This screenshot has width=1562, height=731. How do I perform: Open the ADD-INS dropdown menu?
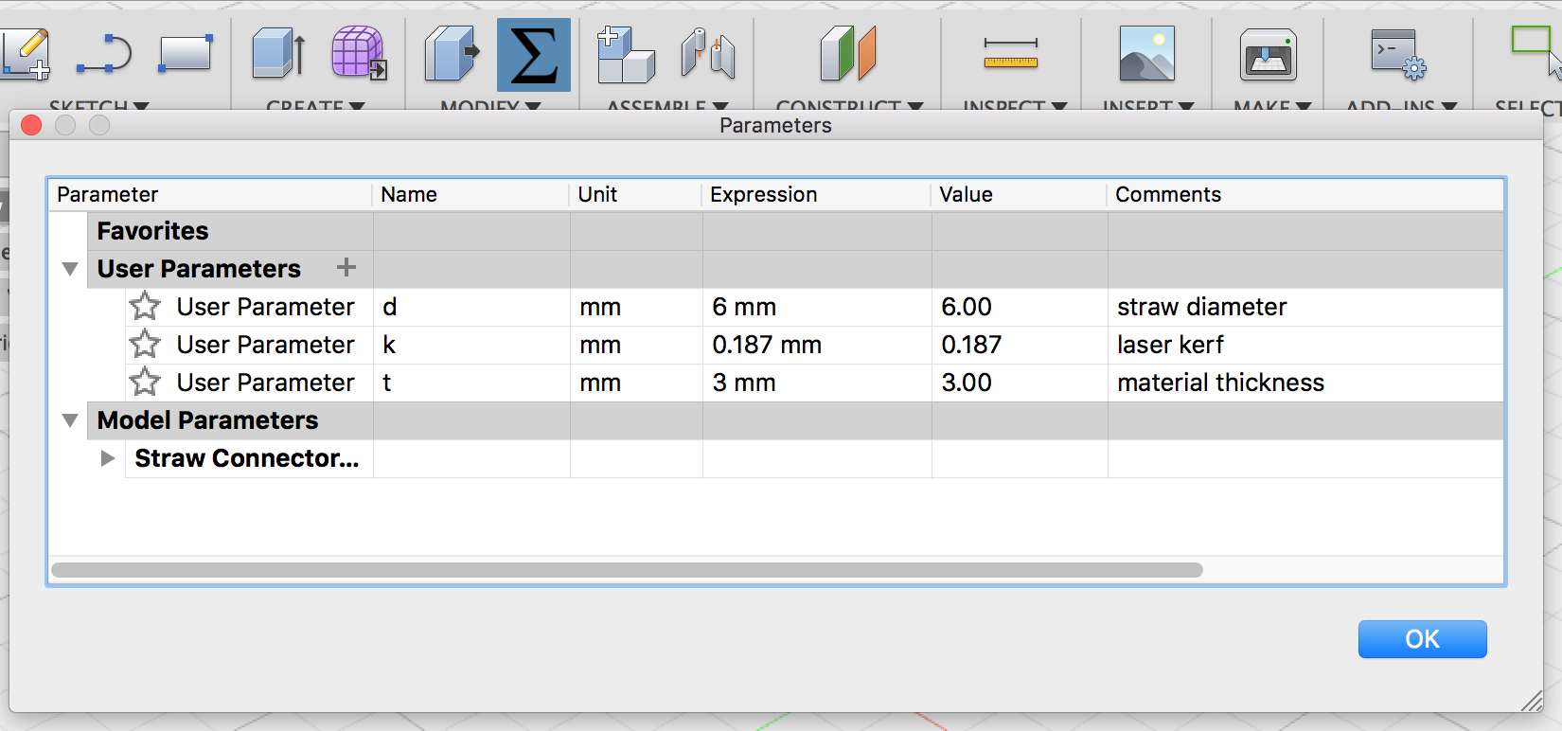[x=1402, y=106]
